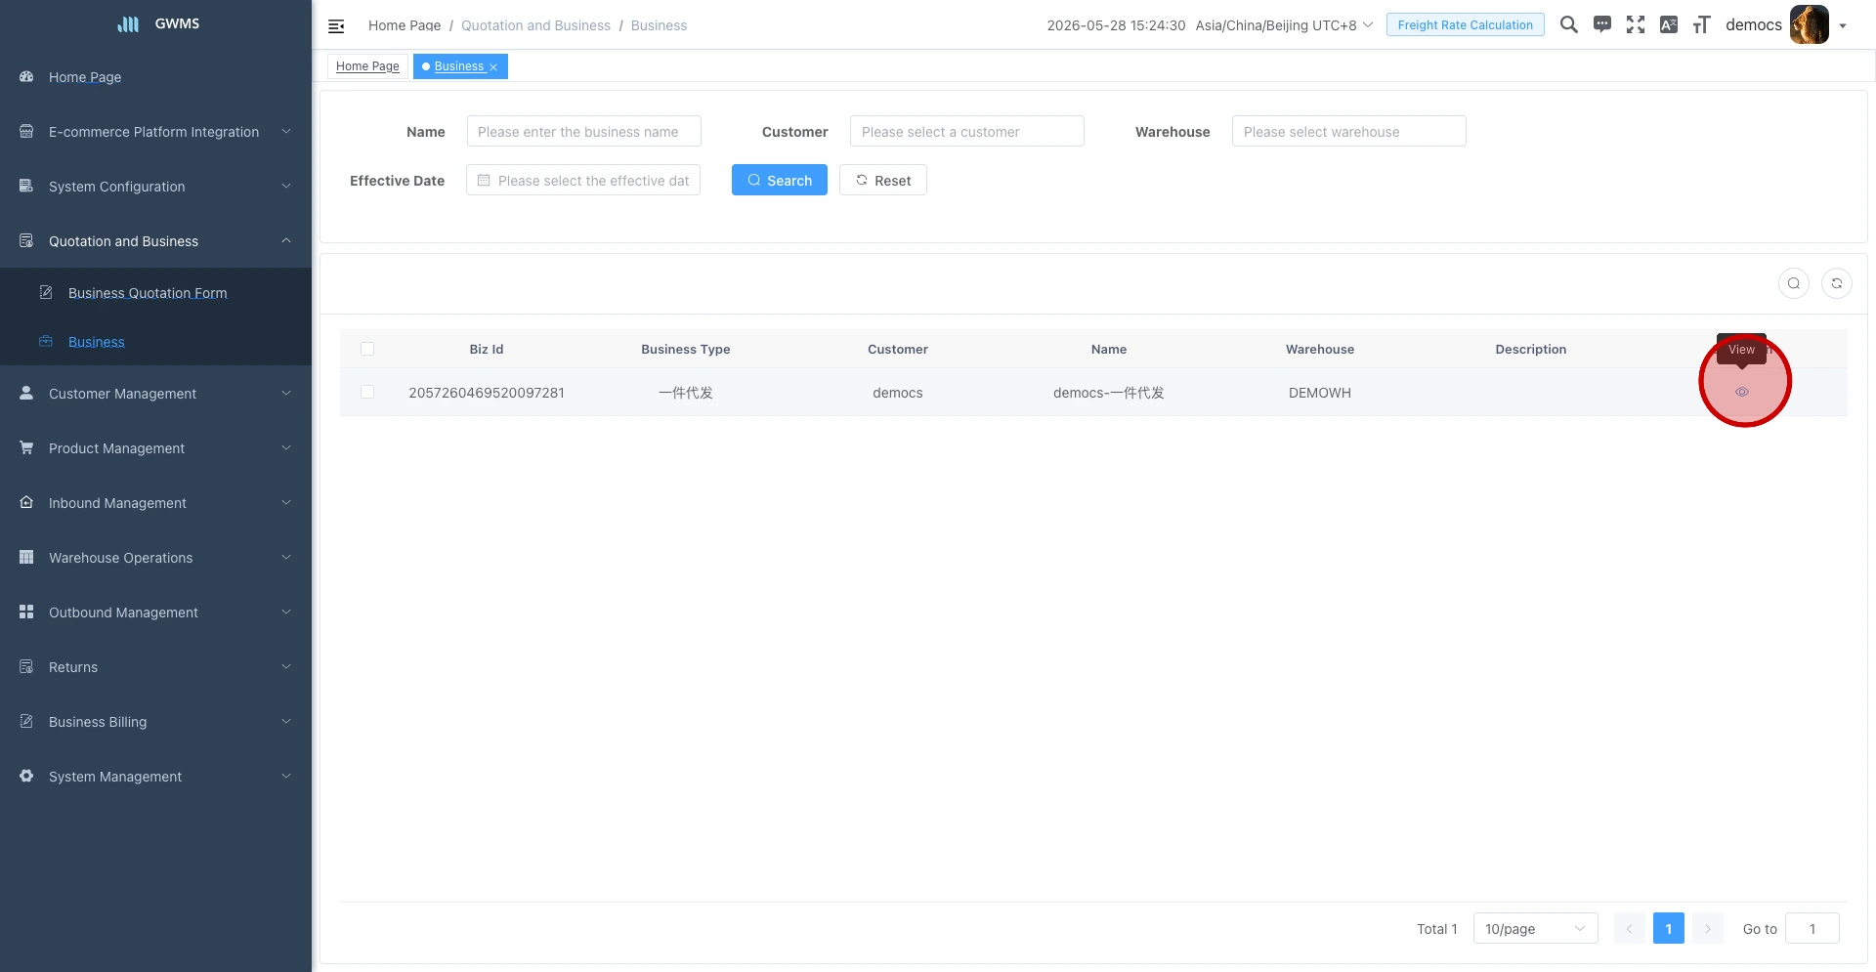Screen dimensions: 1876x972
Task: Refresh the table with round refresh icon
Action: (x=1837, y=283)
